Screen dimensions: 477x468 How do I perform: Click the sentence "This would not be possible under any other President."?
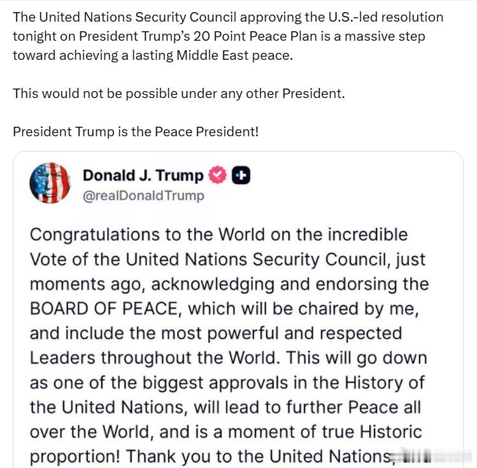click(179, 94)
